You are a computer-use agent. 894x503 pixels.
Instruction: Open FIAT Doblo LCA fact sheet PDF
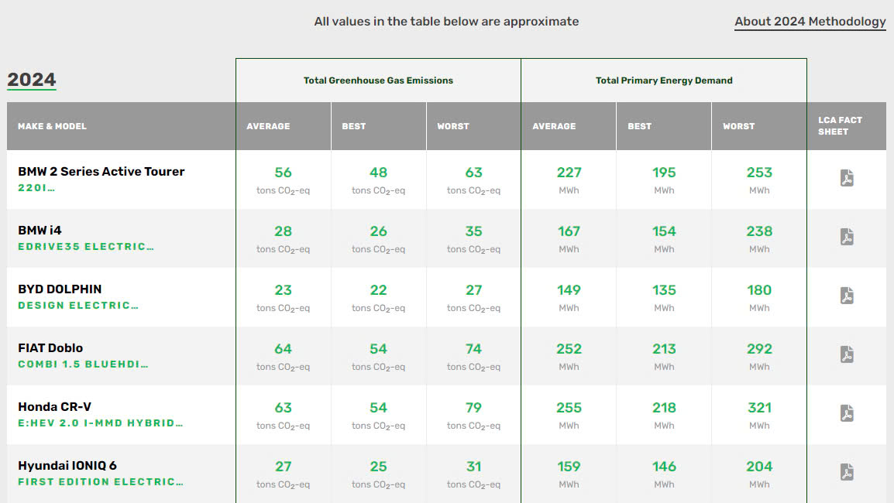tap(847, 354)
